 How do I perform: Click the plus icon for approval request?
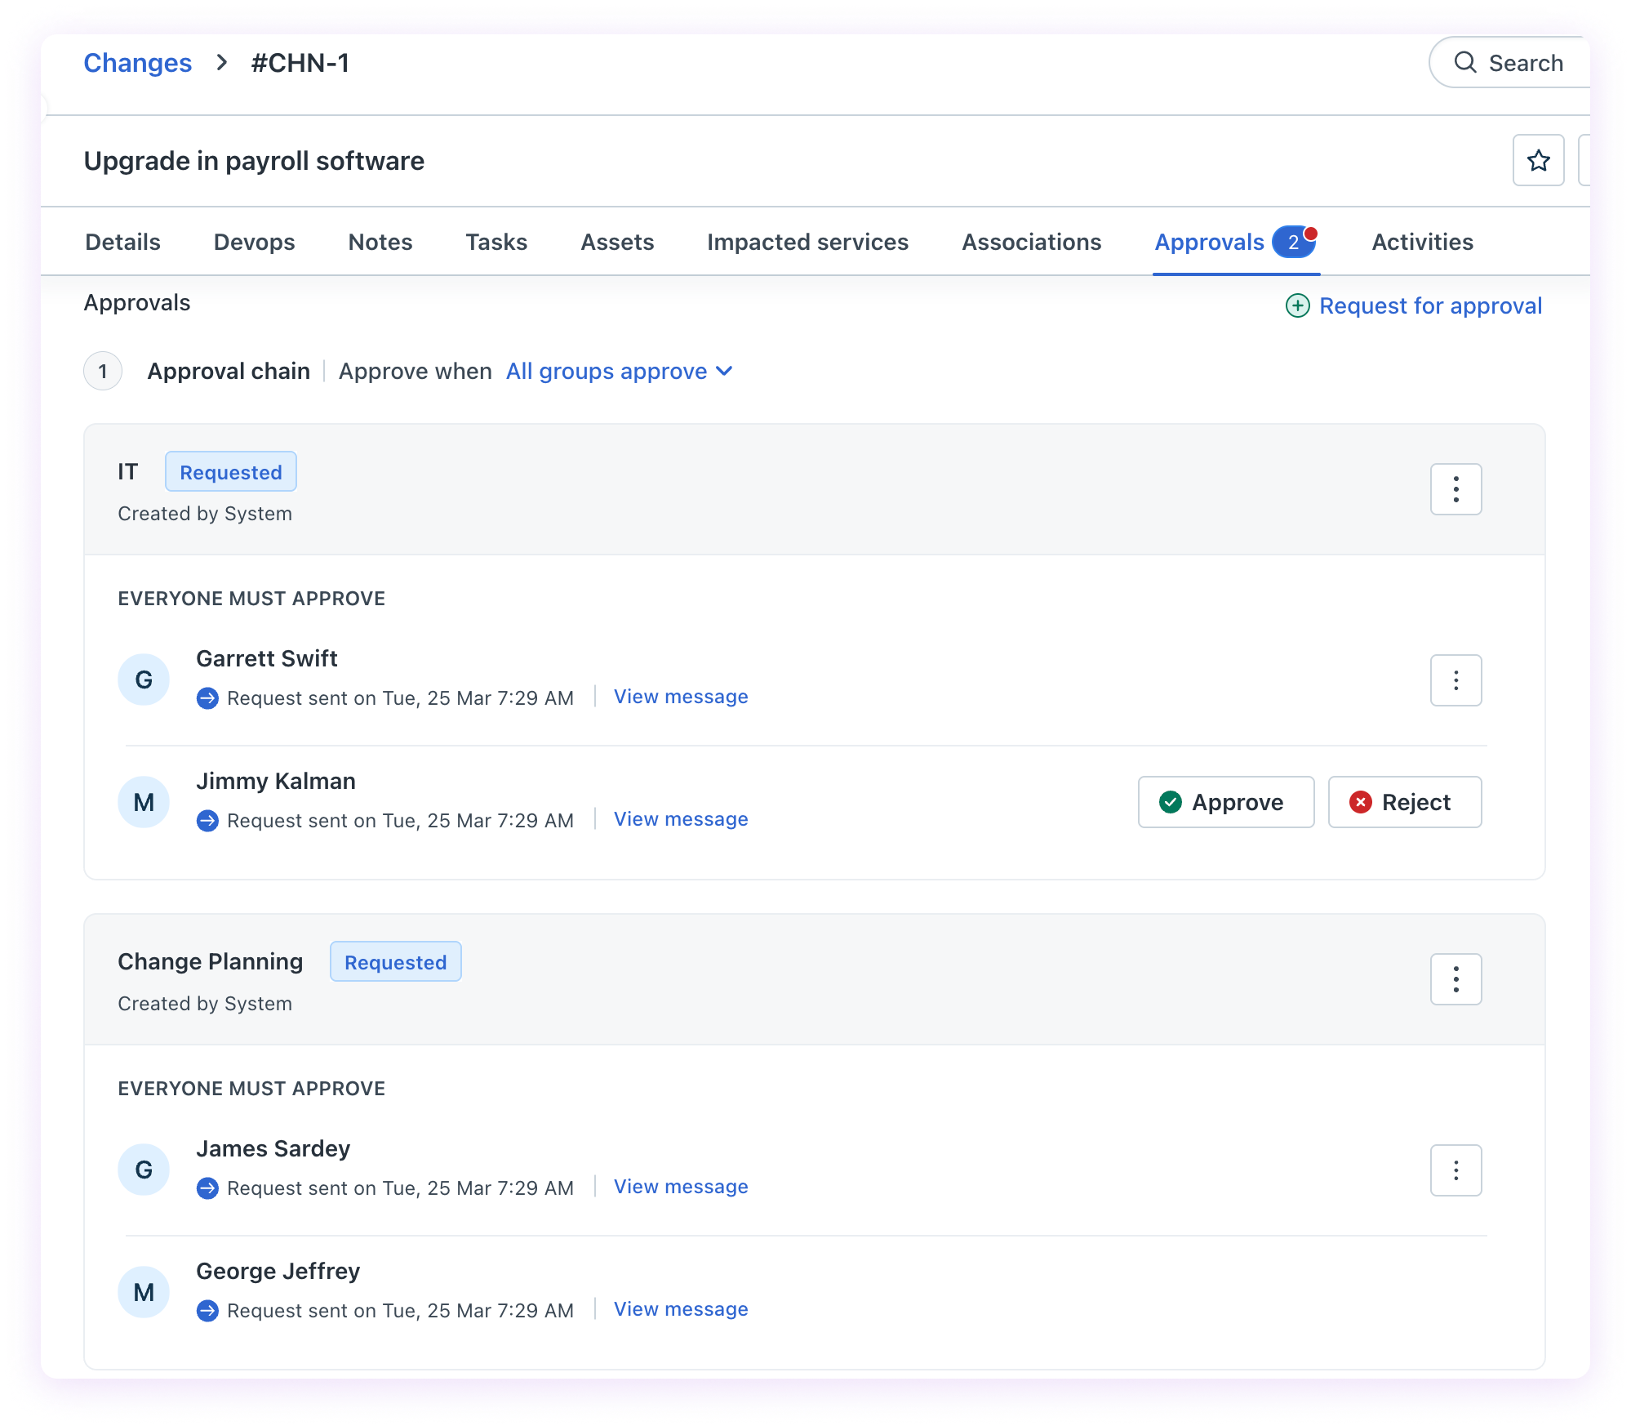1297,306
